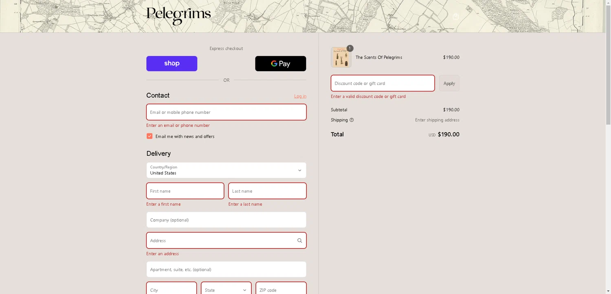Click The Scents Of Pelegrims product name
This screenshot has width=611, height=294.
point(379,57)
